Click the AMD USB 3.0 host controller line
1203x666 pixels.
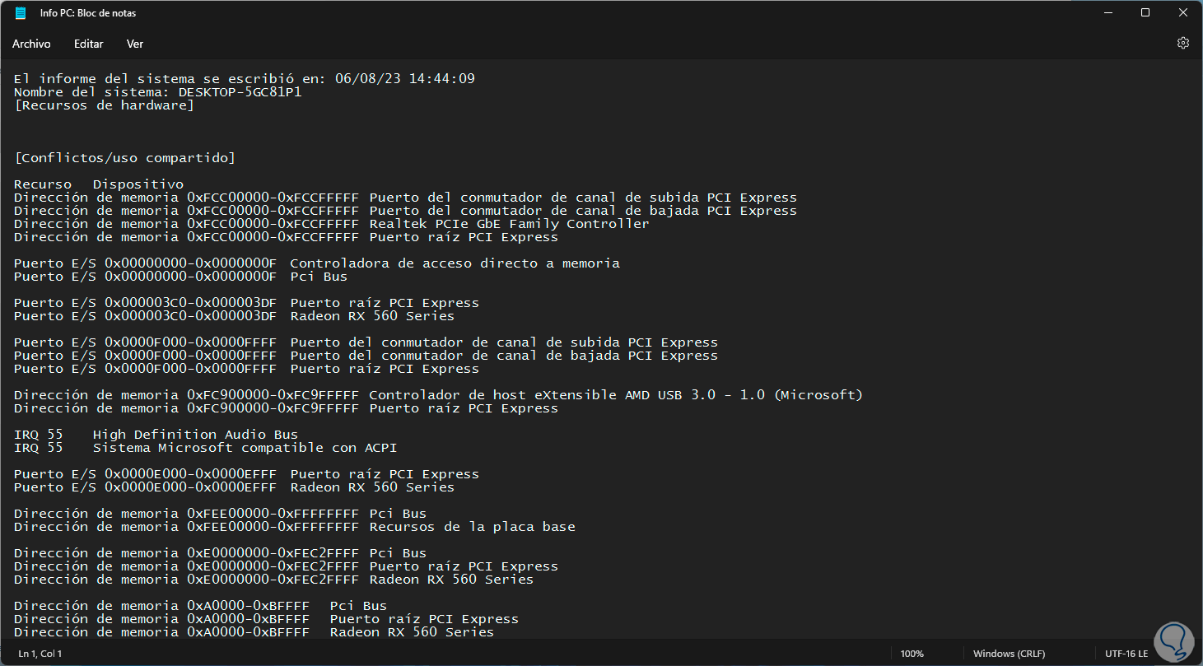click(614, 395)
